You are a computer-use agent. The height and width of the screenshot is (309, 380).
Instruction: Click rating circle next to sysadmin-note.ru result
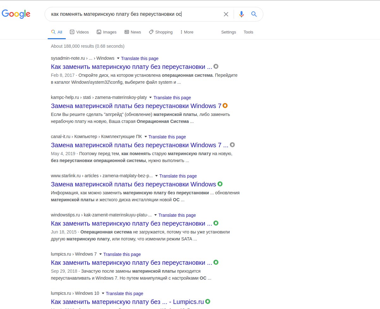[216, 66]
